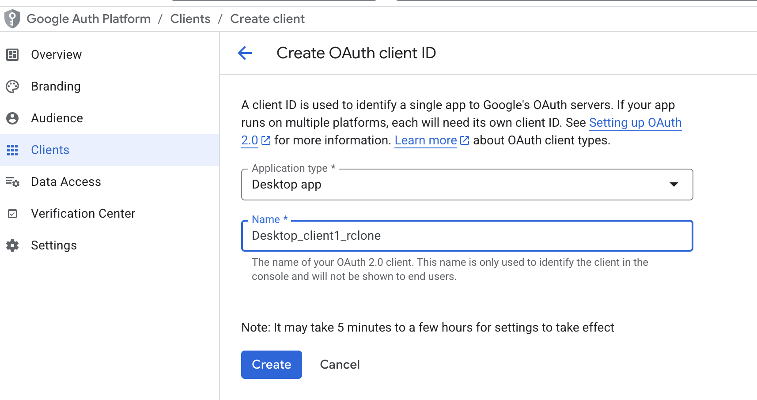
Task: Click the Clients grid icon
Action: (12, 150)
